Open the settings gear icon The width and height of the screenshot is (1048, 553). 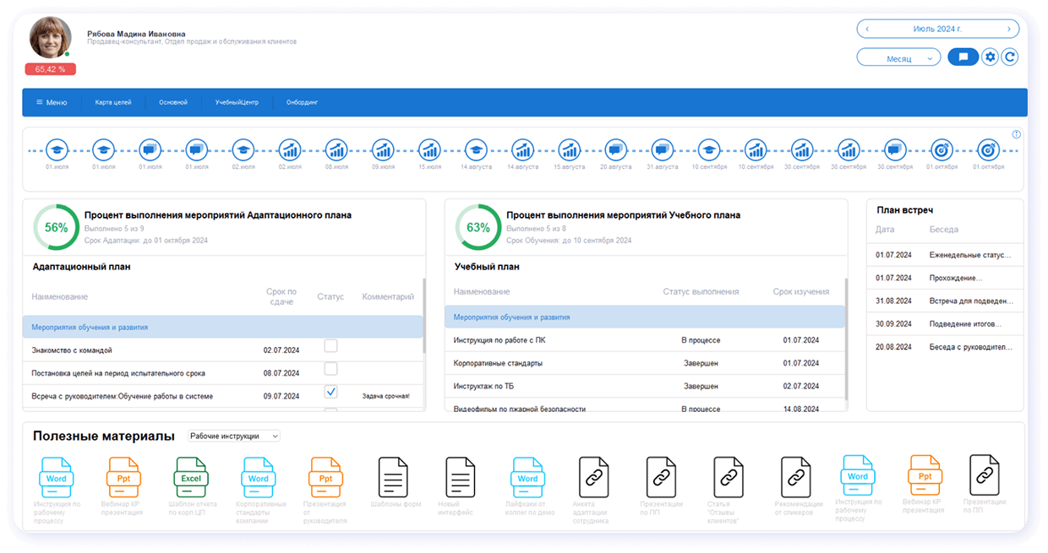(x=989, y=57)
